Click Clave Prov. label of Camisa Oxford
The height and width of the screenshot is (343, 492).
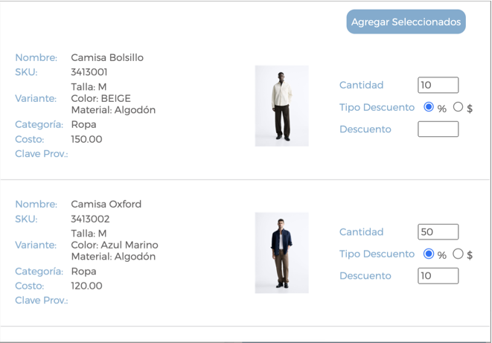pyautogui.click(x=42, y=301)
